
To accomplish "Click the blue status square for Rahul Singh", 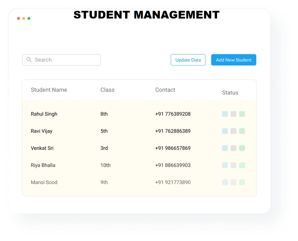I will point(225,114).
